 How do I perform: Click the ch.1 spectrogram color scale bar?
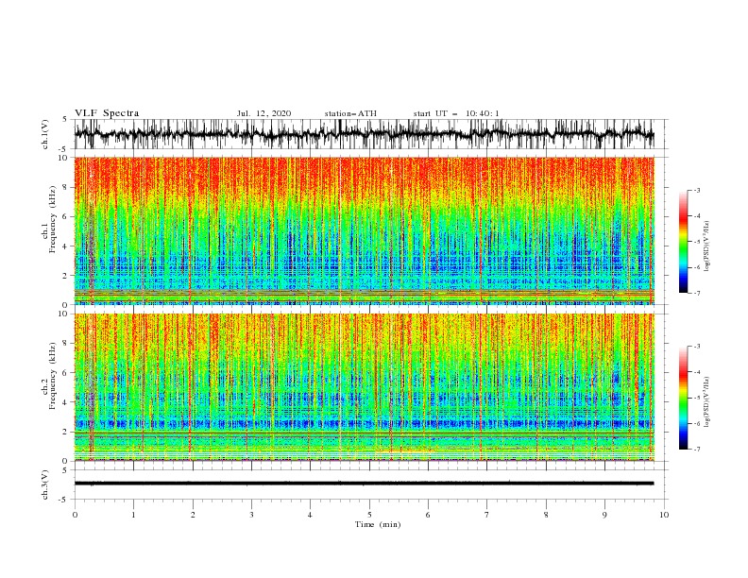[x=683, y=242]
